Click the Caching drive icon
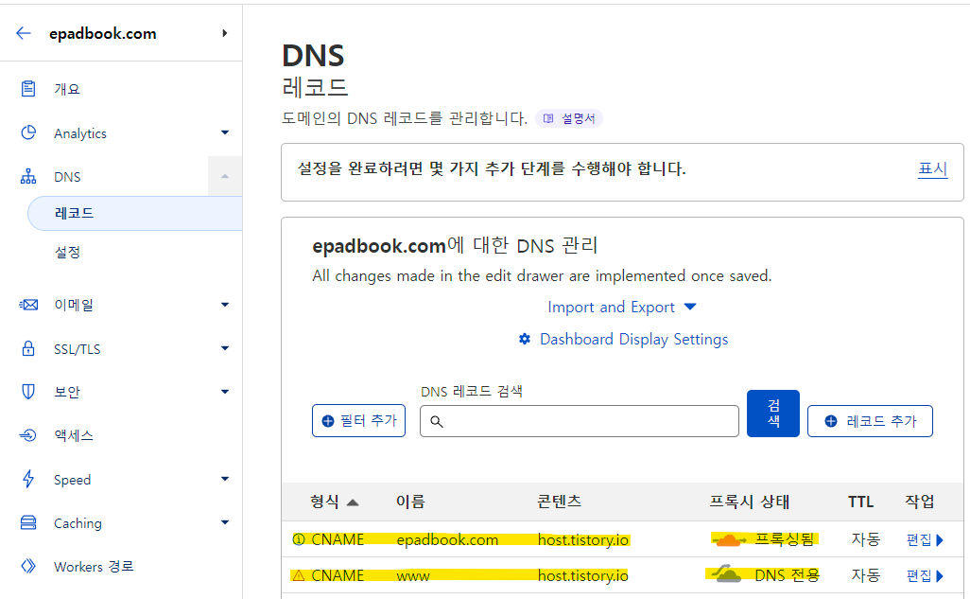The height and width of the screenshot is (599, 970). point(28,522)
